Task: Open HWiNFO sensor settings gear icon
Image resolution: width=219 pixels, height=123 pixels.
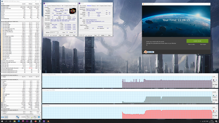Action: point(35,117)
